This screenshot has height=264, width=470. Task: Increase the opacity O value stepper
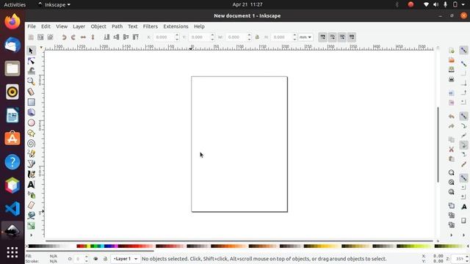(87, 257)
